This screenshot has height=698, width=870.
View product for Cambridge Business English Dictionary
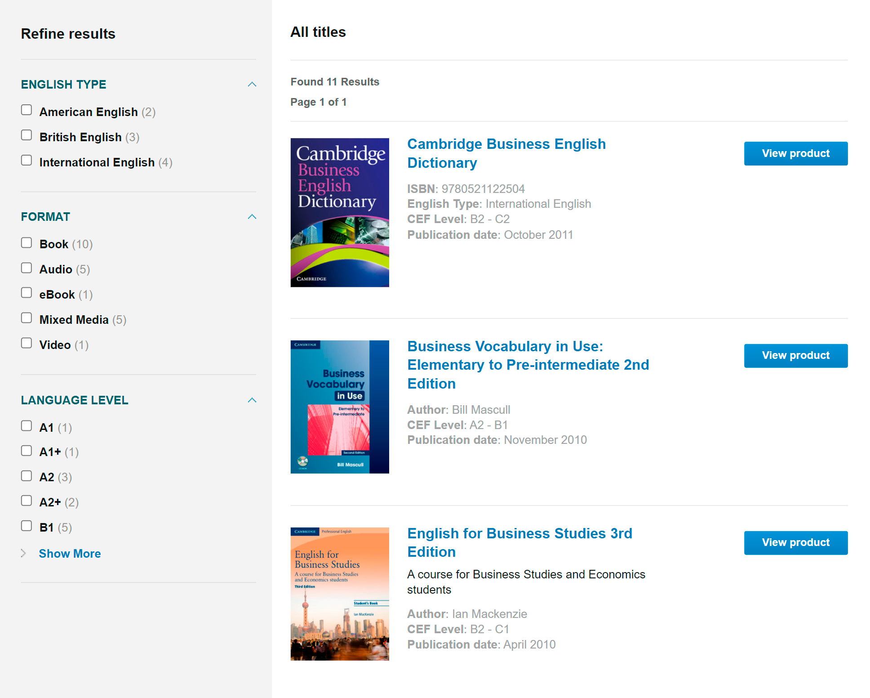coord(796,153)
